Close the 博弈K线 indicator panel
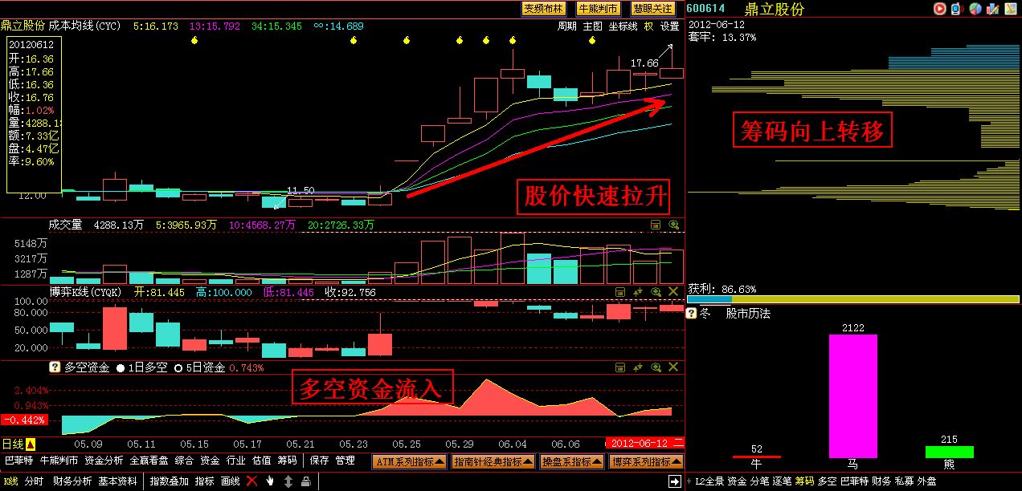The image size is (1022, 491). [x=674, y=292]
